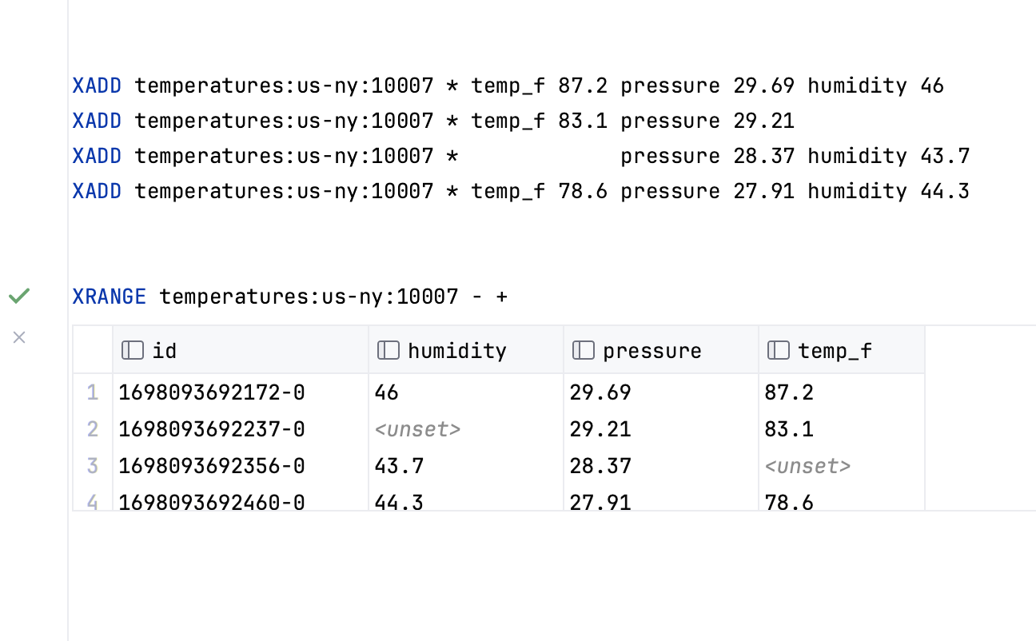Image resolution: width=1036 pixels, height=641 pixels.
Task: Select row number 4 in the results
Action: coord(92,502)
